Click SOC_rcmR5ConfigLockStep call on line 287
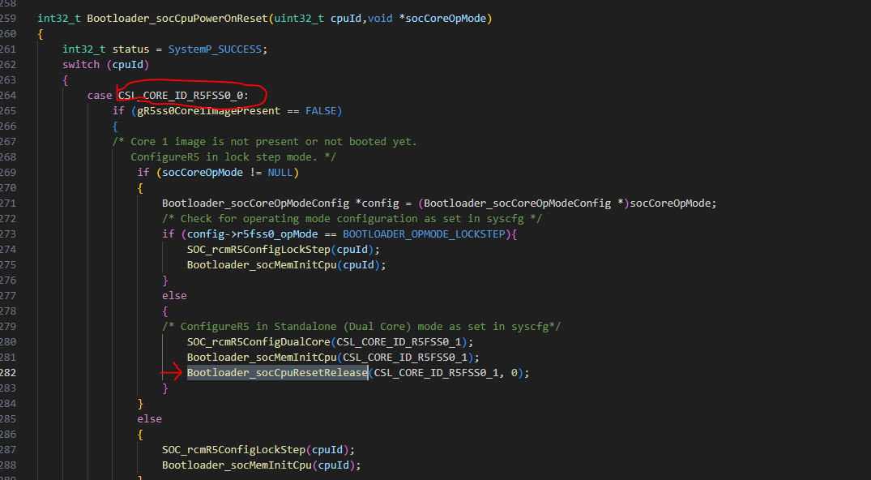This screenshot has width=871, height=480. [234, 449]
